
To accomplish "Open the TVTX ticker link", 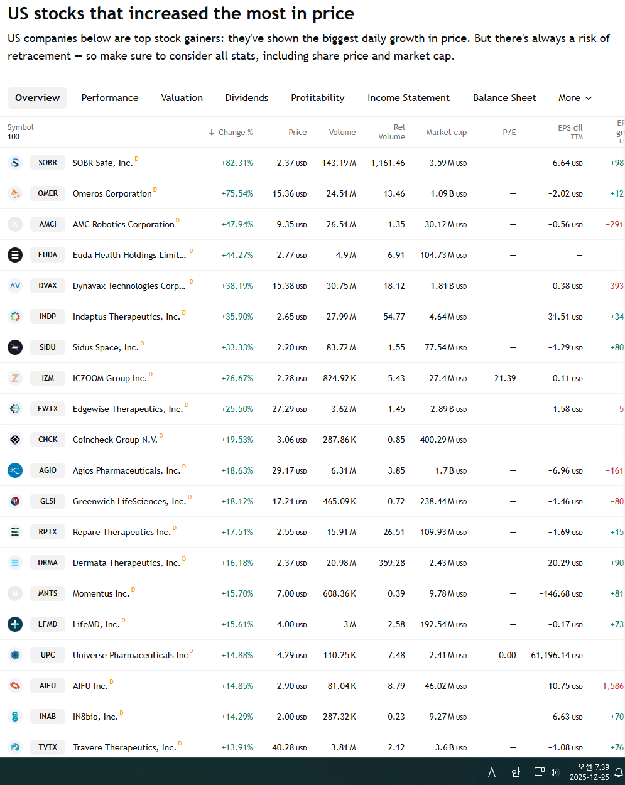I will point(48,747).
